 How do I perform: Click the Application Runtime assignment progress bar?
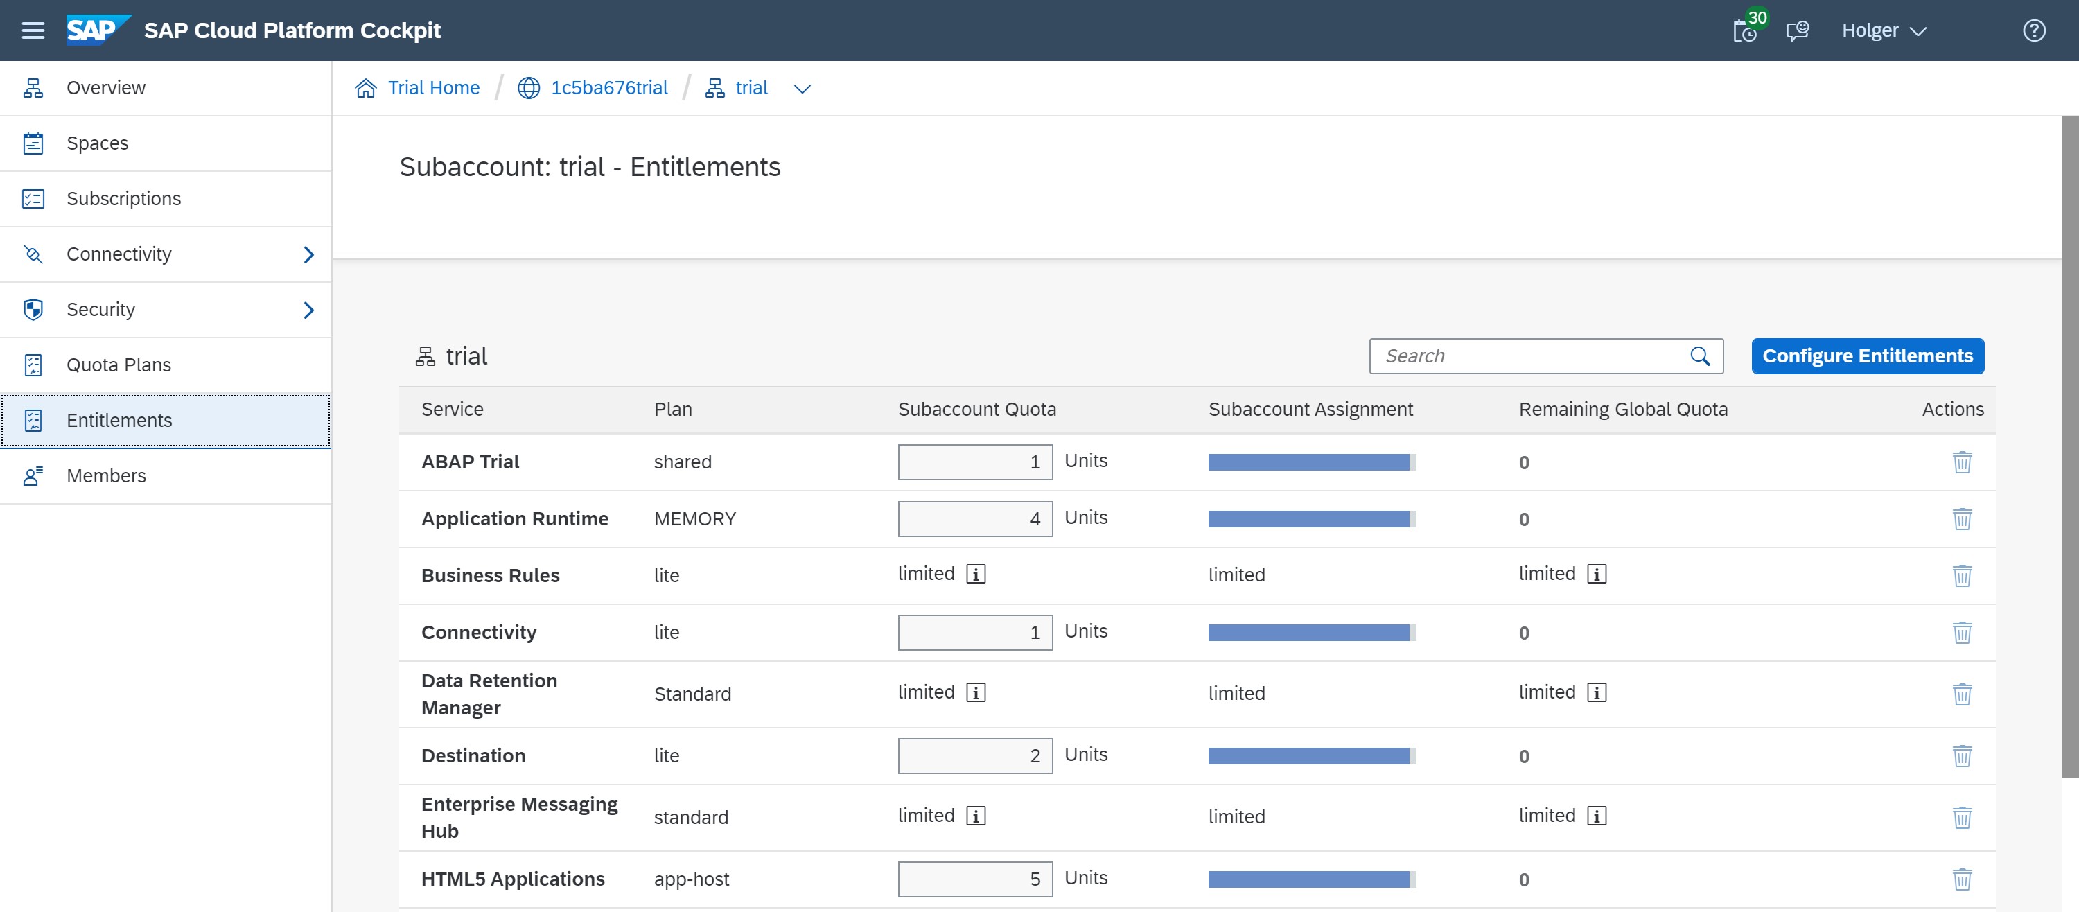tap(1311, 519)
